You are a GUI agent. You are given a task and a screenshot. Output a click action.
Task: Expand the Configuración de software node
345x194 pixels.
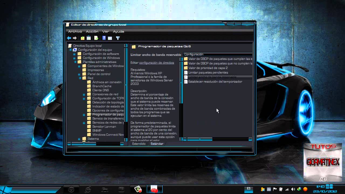pyautogui.click(x=74, y=54)
